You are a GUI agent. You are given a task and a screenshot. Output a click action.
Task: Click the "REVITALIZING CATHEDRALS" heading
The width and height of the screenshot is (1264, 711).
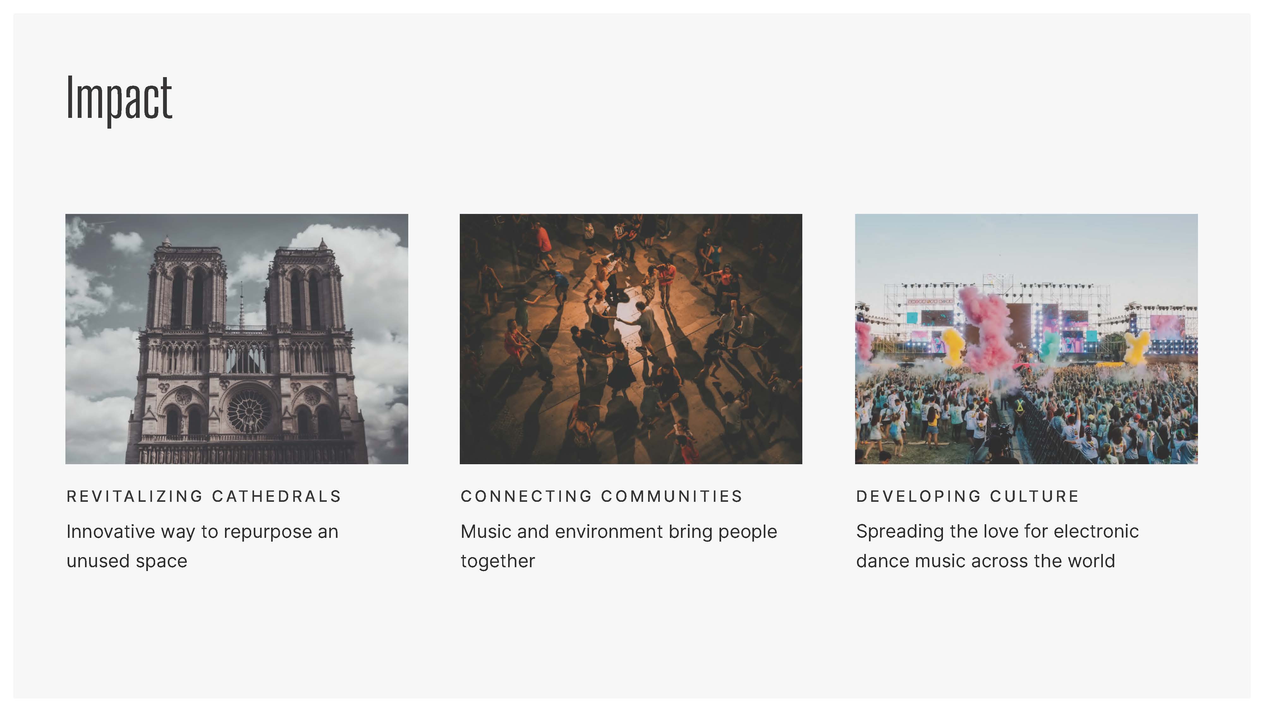pyautogui.click(x=204, y=496)
